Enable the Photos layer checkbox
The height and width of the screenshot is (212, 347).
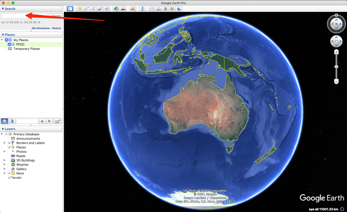point(9,152)
